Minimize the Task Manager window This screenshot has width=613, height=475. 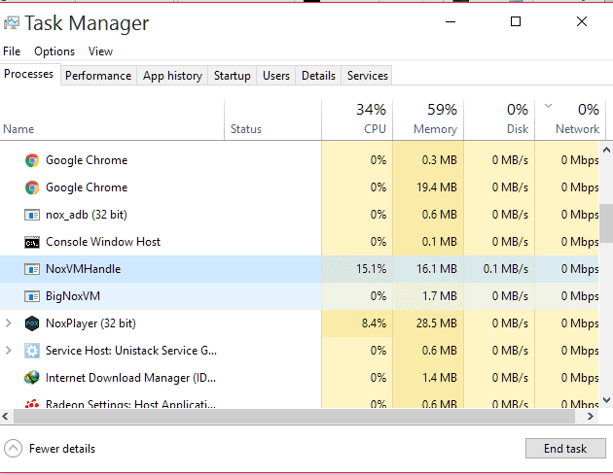[x=451, y=22]
